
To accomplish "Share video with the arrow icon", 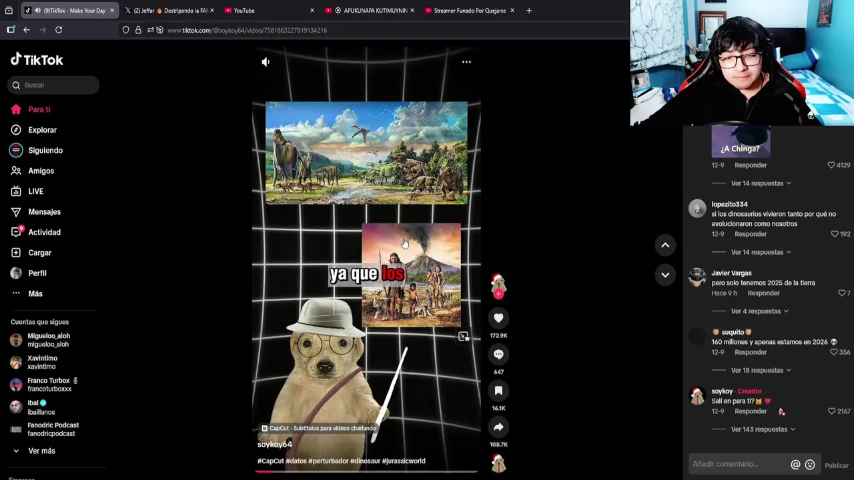I will (498, 427).
